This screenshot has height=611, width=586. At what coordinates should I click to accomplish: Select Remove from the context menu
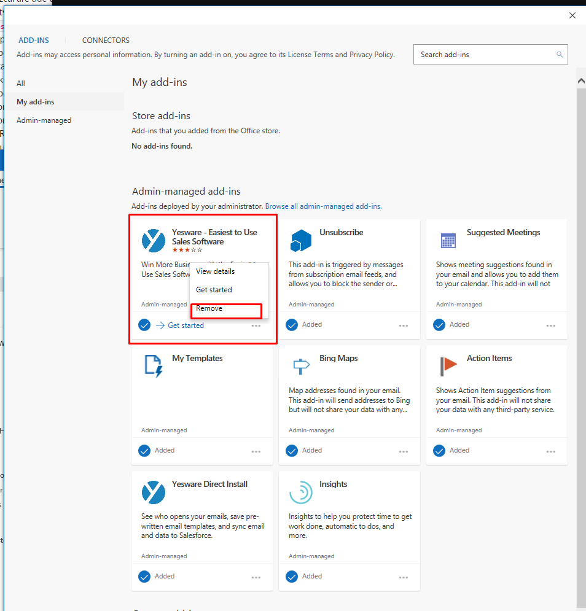tap(209, 308)
